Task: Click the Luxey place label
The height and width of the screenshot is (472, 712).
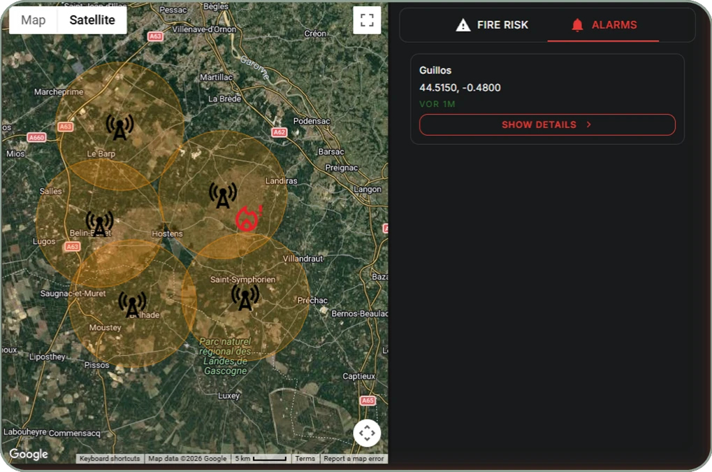Action: click(x=228, y=396)
